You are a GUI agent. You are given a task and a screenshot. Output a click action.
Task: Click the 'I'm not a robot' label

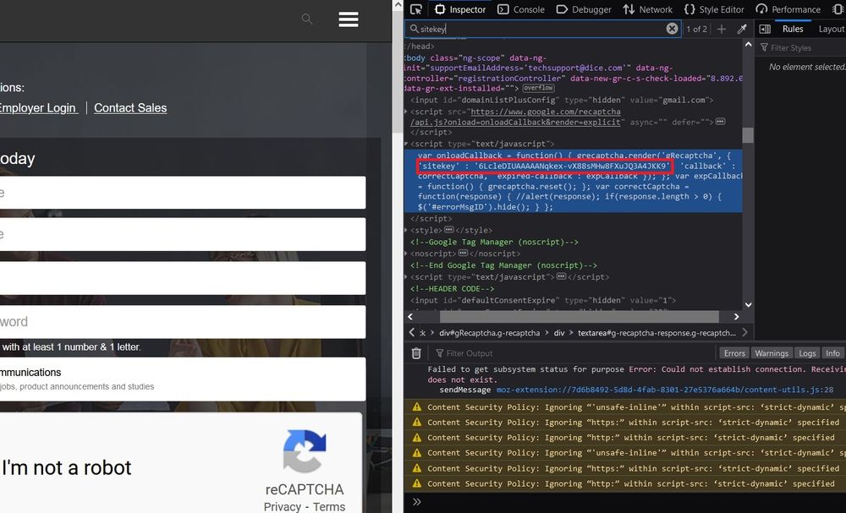[x=66, y=467]
